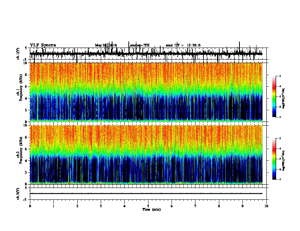This screenshot has height=231, width=300.
Task: Click the "2" kHz tick on ch.1 spectrogram
Action: pos(27,110)
